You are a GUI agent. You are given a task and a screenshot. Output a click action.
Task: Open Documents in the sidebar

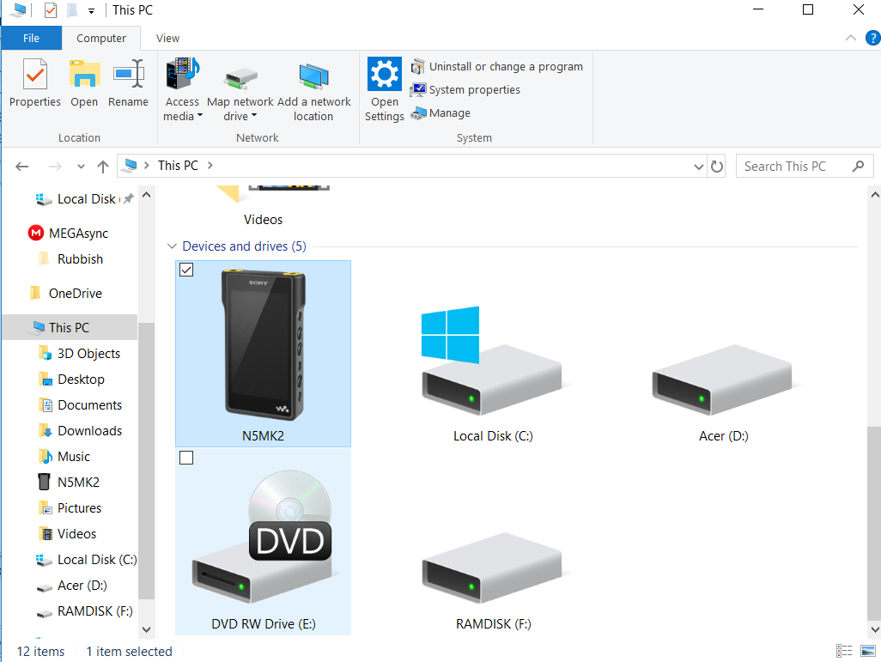(81, 405)
